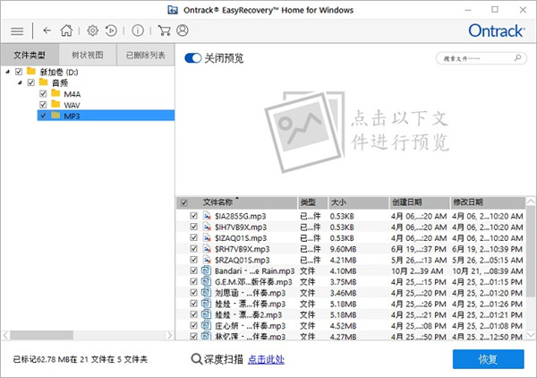
Task: Select the Bandari Rain.mp3 file row
Action: coord(351,271)
